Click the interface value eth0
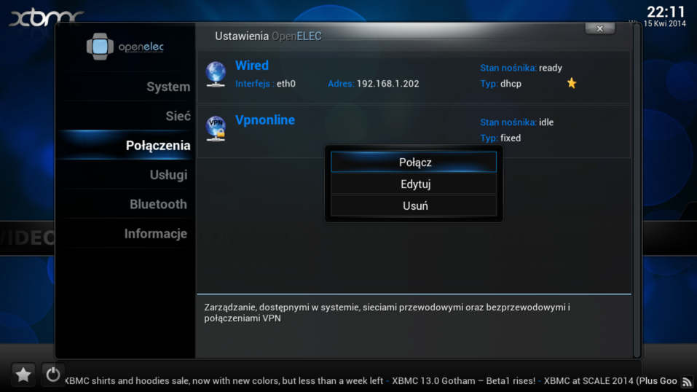The height and width of the screenshot is (392, 697). [286, 84]
